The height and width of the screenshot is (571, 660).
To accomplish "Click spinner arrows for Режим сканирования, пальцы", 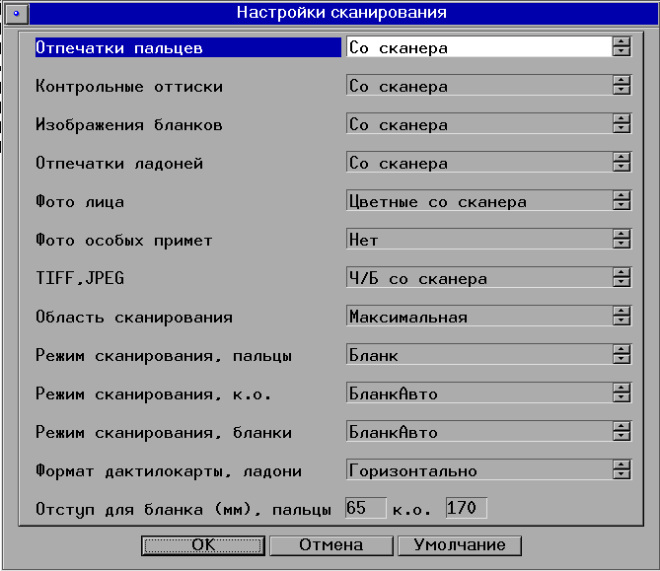I will [x=622, y=354].
